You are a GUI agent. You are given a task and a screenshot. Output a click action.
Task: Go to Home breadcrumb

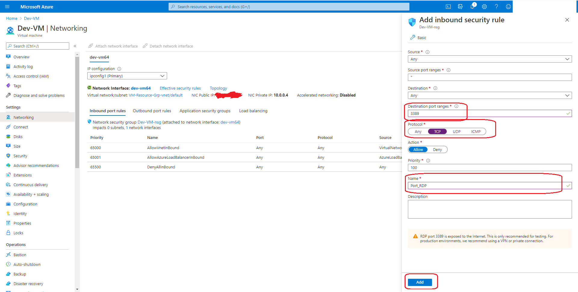pos(12,18)
